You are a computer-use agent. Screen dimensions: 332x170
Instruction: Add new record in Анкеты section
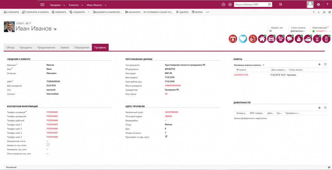319,64
